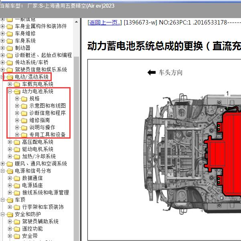Click the folder icon next to 制动器
Screen dimensions: 241x241
pyautogui.click(x=10, y=48)
